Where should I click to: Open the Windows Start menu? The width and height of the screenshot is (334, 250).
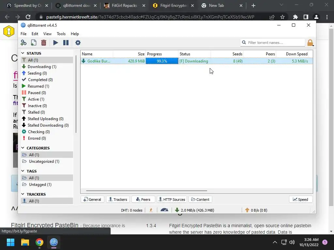click(10, 242)
